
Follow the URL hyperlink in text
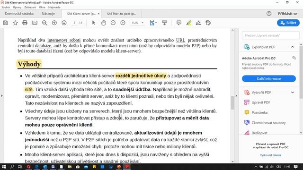click(180, 40)
